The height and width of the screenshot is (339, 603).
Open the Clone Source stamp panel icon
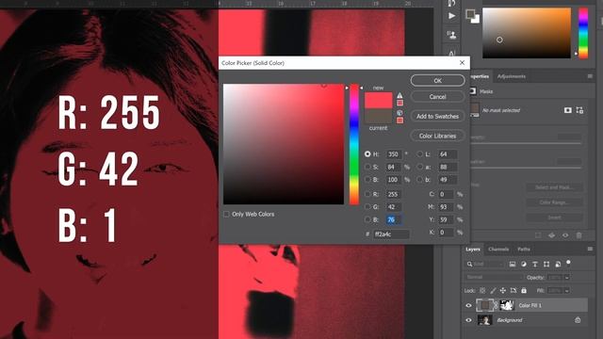452,35
